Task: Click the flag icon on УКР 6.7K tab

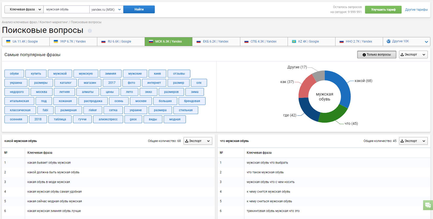Action: 56,42
